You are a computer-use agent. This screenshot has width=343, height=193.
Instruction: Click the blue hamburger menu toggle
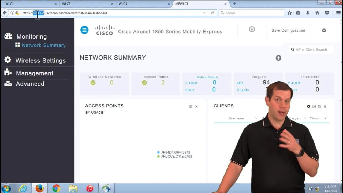[84, 30]
